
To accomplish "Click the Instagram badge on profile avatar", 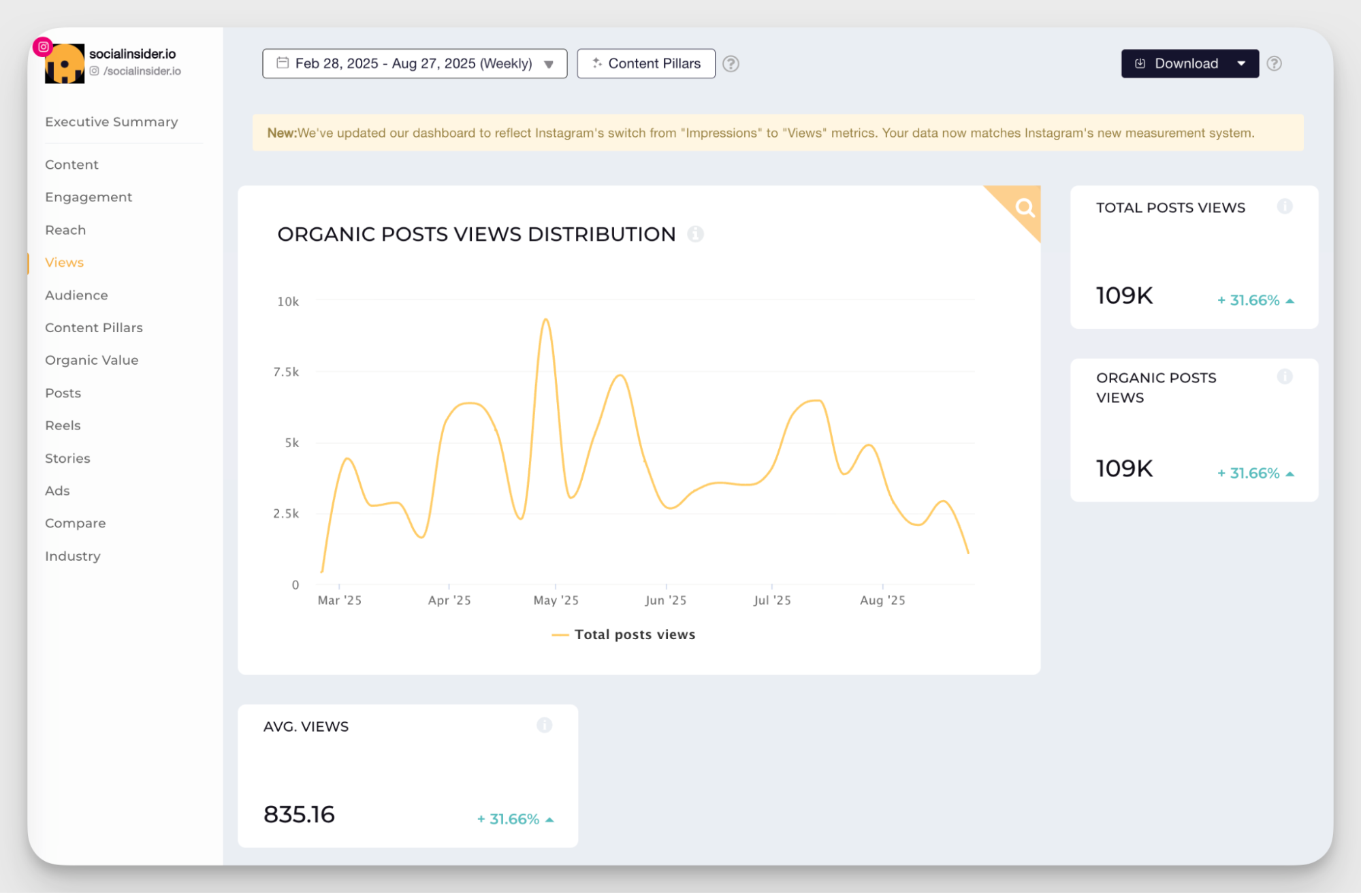I will tap(43, 46).
